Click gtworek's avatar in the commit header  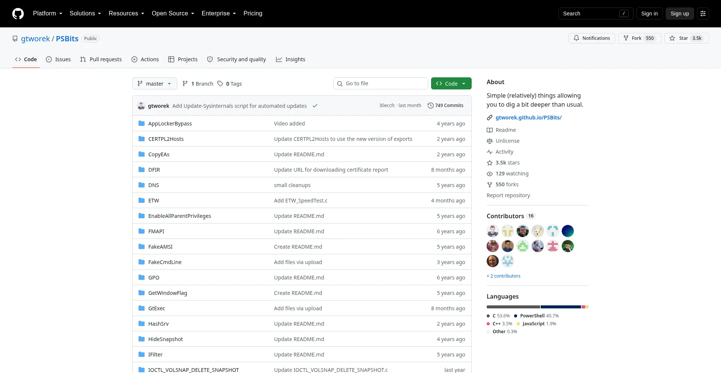pyautogui.click(x=141, y=106)
